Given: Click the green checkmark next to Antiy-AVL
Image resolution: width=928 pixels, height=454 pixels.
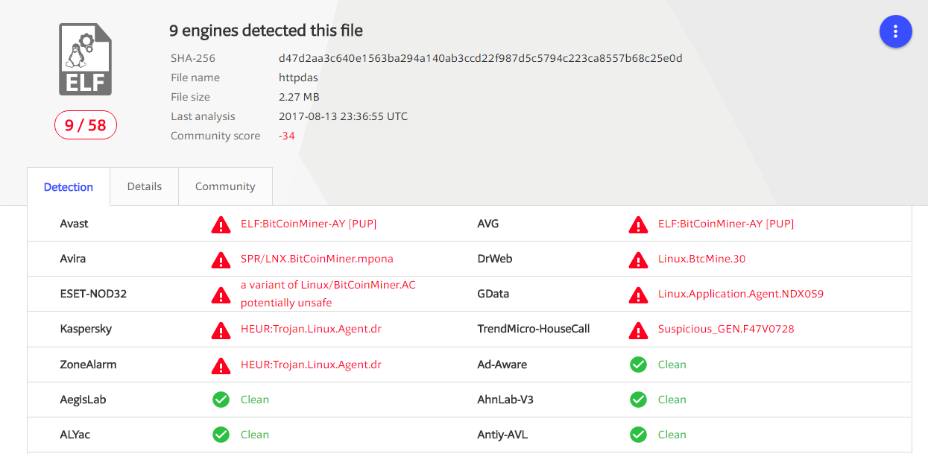Looking at the screenshot, I should click(x=638, y=435).
